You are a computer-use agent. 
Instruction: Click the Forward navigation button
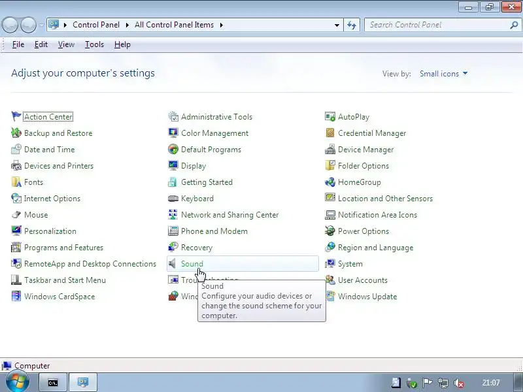pyautogui.click(x=29, y=25)
